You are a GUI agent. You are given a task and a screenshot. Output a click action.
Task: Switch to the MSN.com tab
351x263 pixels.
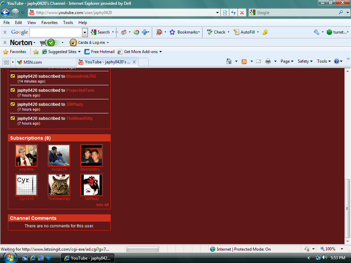(x=46, y=62)
